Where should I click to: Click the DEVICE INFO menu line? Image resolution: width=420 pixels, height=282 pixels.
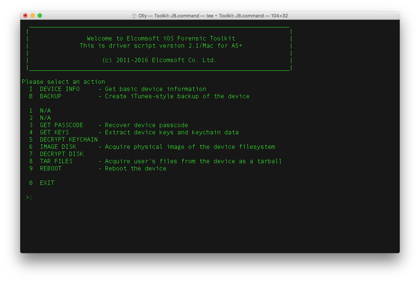(60, 89)
